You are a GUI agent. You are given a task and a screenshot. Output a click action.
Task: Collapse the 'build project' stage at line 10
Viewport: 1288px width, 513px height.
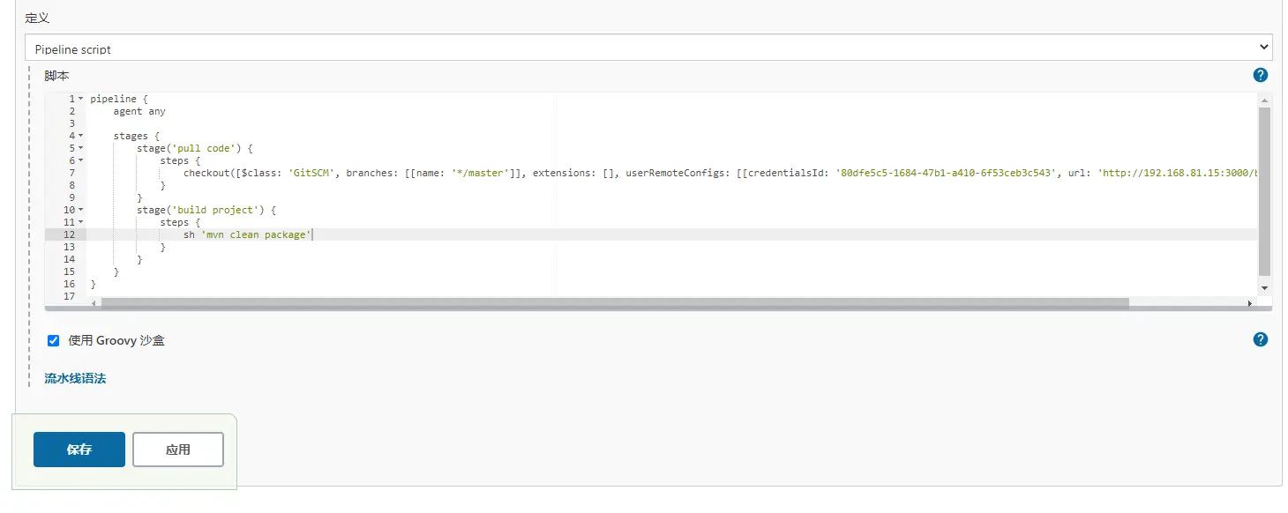[81, 210]
